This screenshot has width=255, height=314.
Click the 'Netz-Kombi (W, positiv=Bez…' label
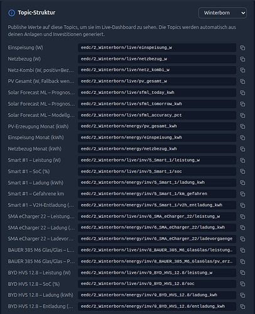click(41, 70)
